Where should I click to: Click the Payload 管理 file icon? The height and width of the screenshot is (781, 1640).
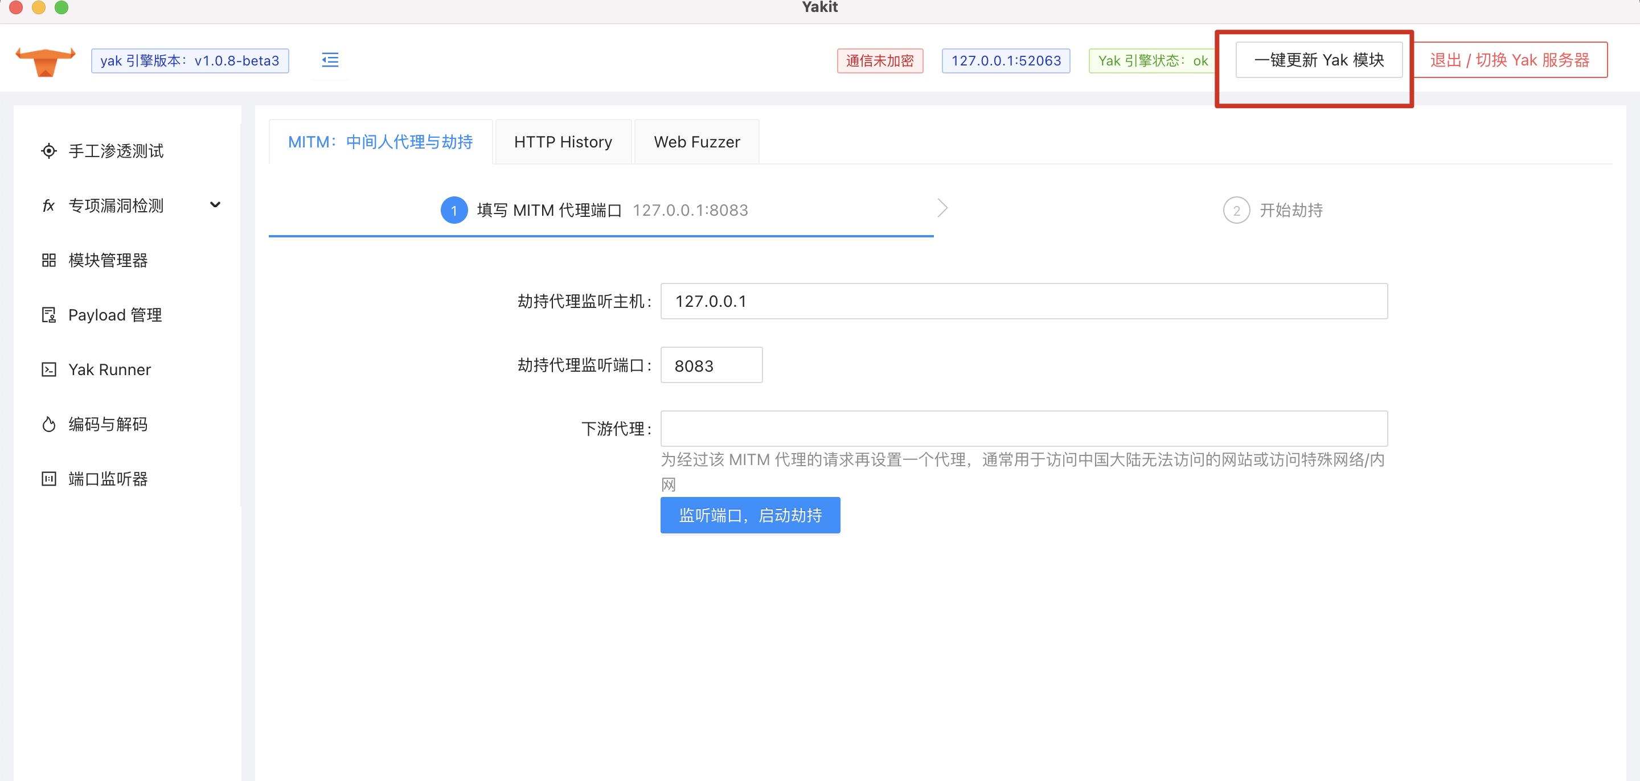[x=48, y=315]
